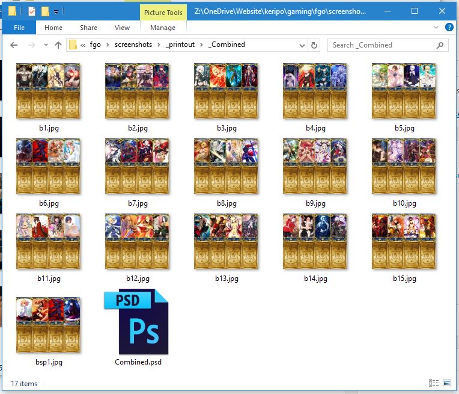Go forward with the Forward arrow
The image size is (459, 394).
coord(31,45)
